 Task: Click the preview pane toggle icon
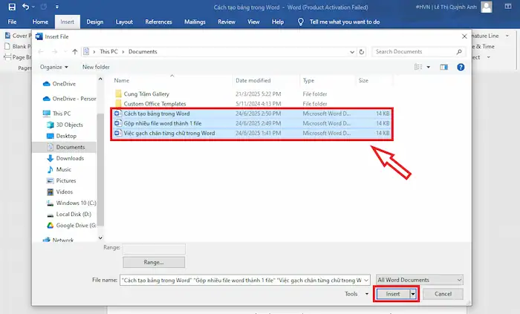pos(446,66)
